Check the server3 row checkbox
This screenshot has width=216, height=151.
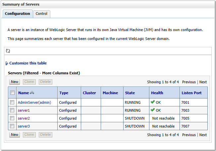pyautogui.click(x=12, y=126)
